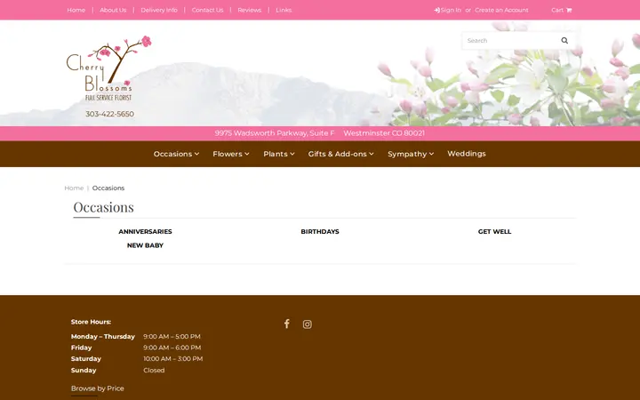Click the Wadsworth Parkway address text

[x=275, y=133]
